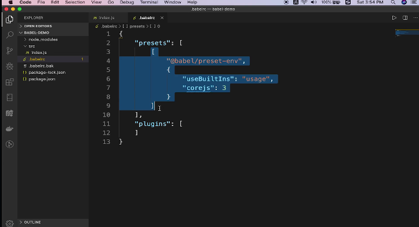Open the Help menu

192,2
